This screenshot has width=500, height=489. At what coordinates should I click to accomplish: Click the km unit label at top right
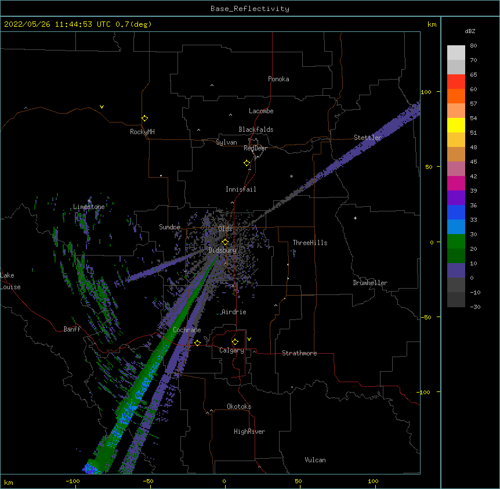coord(432,24)
